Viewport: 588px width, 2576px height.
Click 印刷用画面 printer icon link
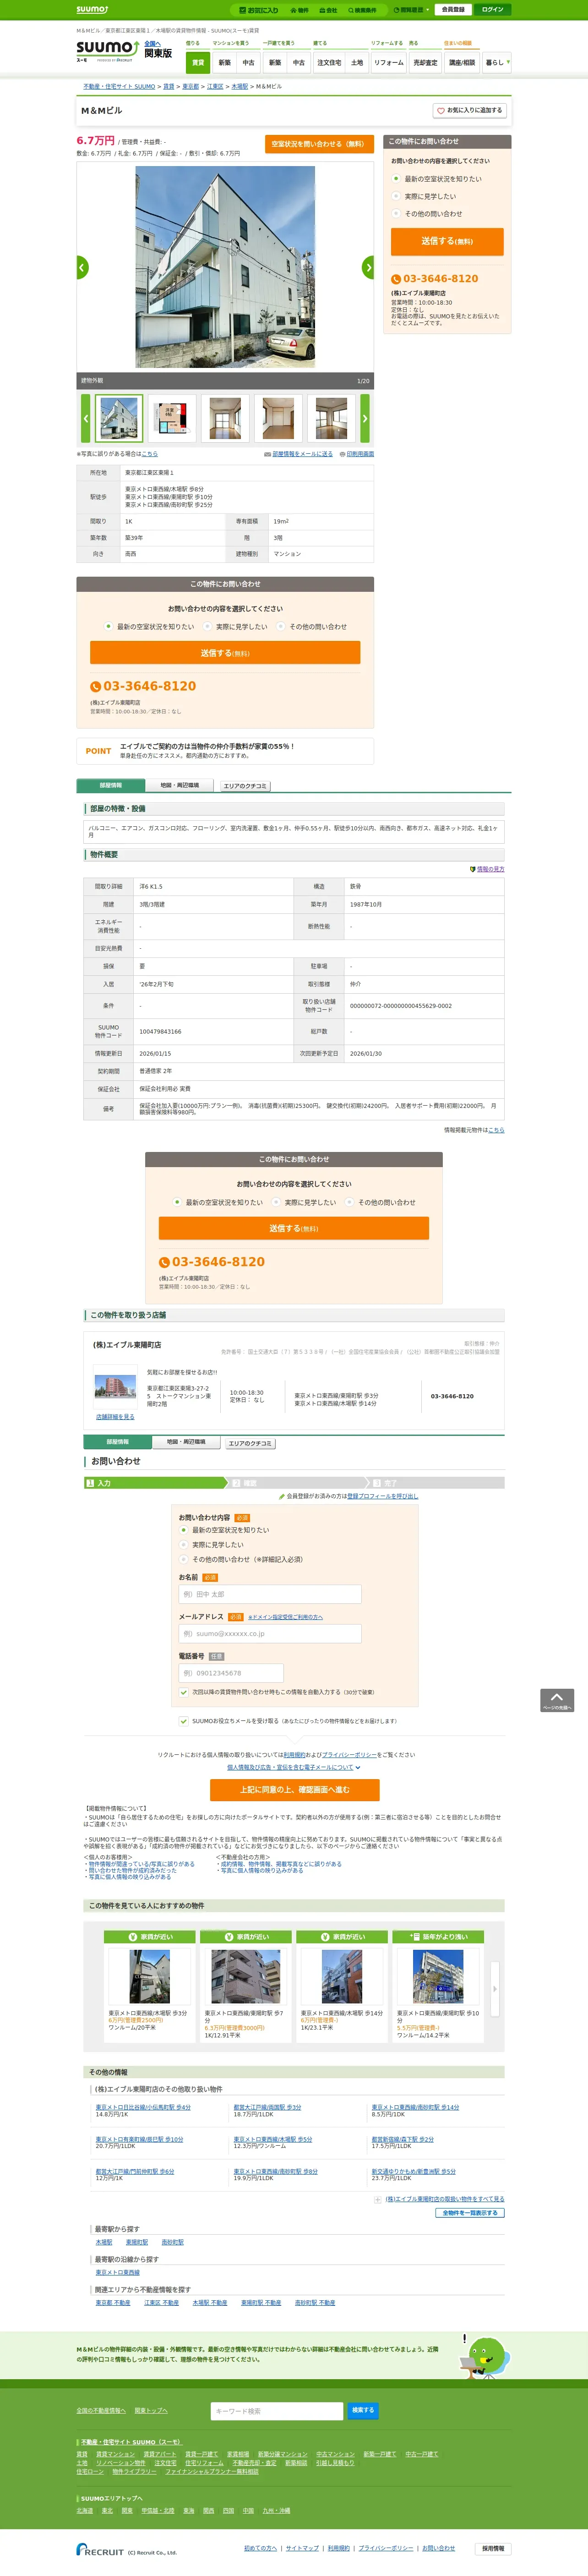tap(356, 454)
